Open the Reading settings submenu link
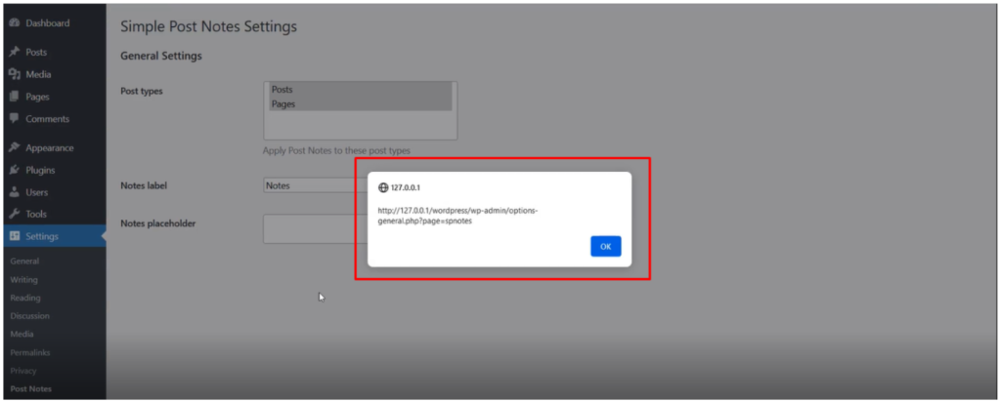The width and height of the screenshot is (1001, 402). [x=25, y=298]
